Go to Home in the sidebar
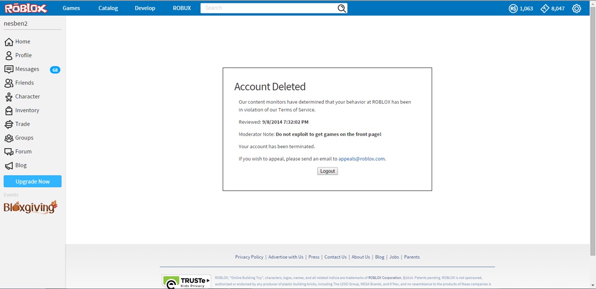Image resolution: width=596 pixels, height=289 pixels. pos(23,42)
